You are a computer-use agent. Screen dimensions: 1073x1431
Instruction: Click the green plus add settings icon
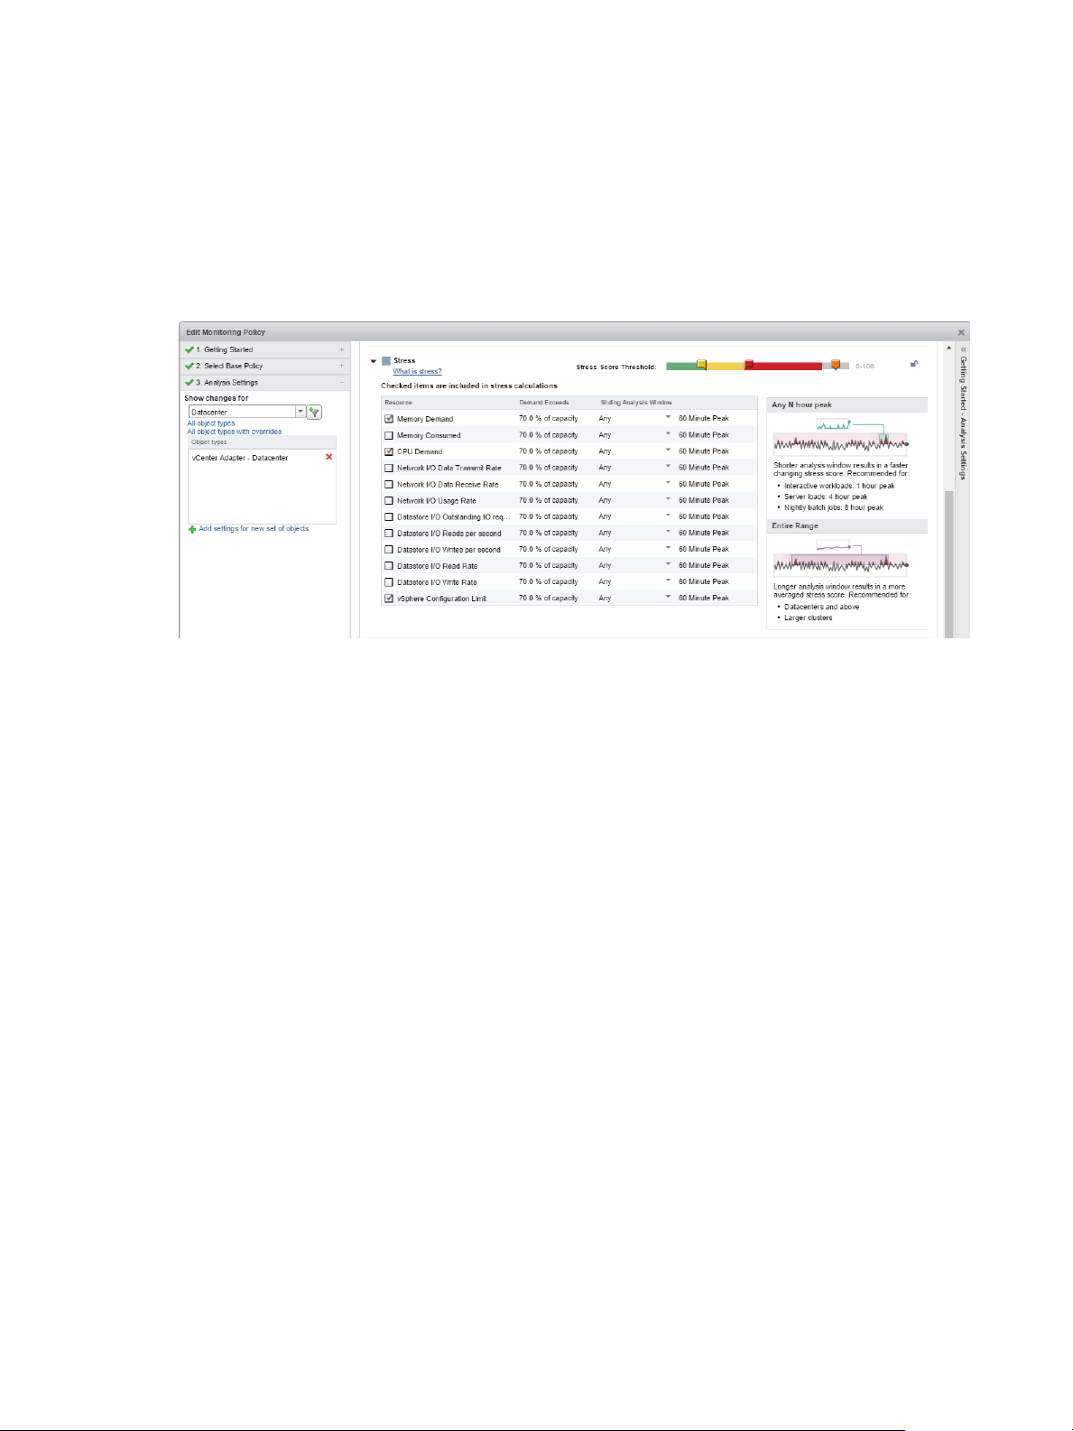(x=192, y=529)
